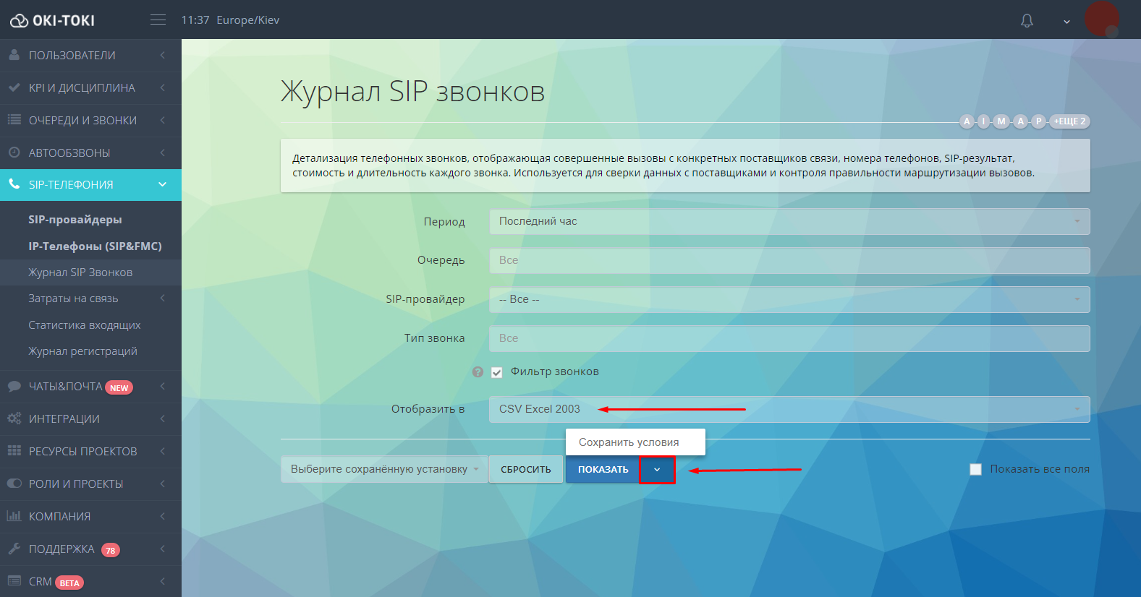Click the Очередь input field
This screenshot has width=1141, height=597.
coord(789,260)
